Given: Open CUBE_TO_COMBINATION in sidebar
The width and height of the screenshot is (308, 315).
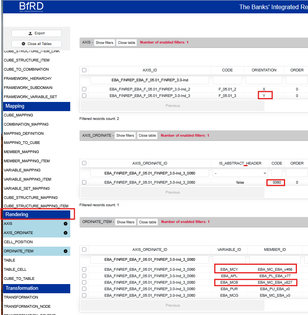Looking at the screenshot, I should pos(26,69).
